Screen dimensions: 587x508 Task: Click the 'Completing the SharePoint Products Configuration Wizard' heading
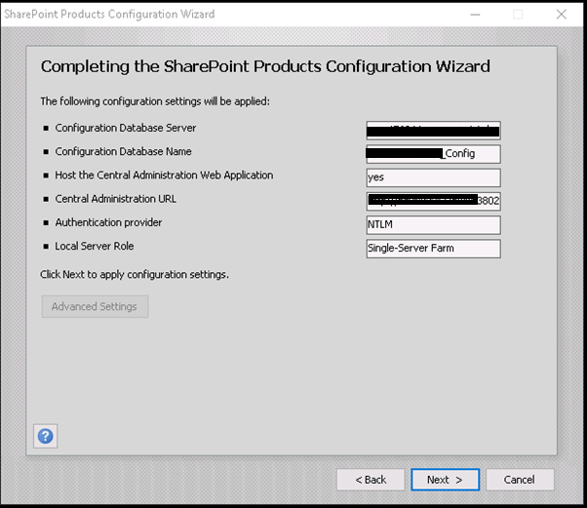[x=265, y=66]
